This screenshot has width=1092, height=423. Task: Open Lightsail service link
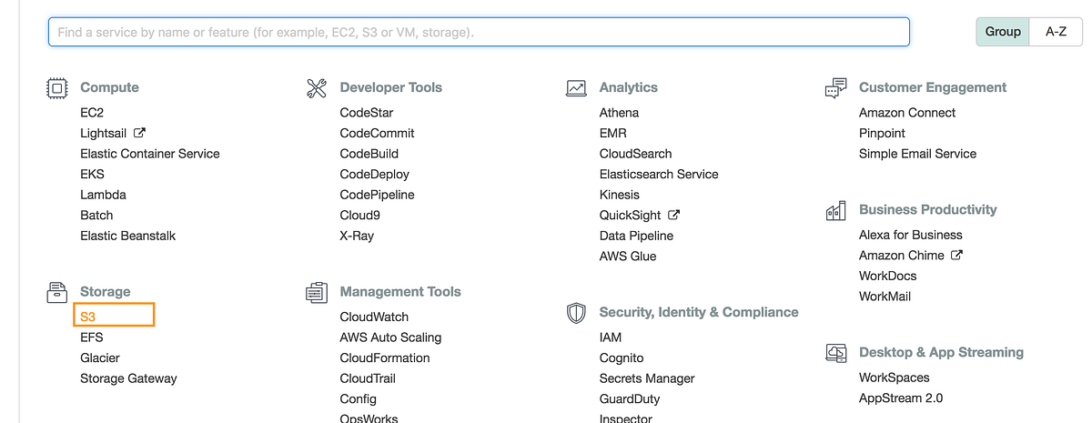[103, 133]
